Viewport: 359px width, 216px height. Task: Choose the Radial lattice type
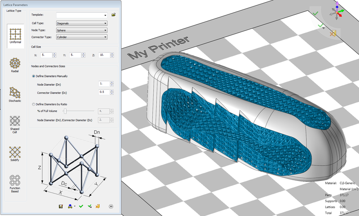tap(14, 65)
